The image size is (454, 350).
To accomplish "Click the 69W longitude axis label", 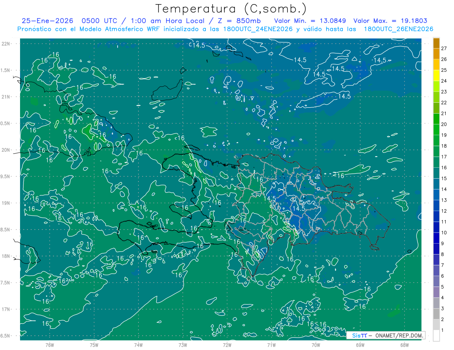I will [360, 345].
